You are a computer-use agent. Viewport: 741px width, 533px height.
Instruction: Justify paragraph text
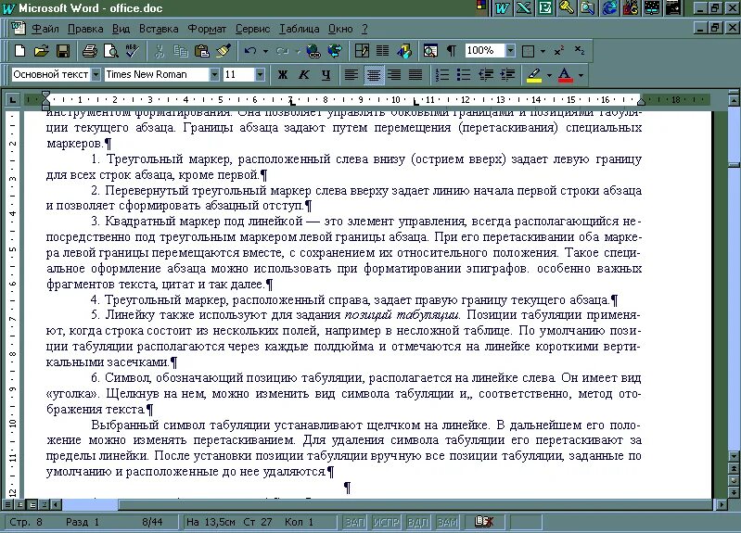415,75
